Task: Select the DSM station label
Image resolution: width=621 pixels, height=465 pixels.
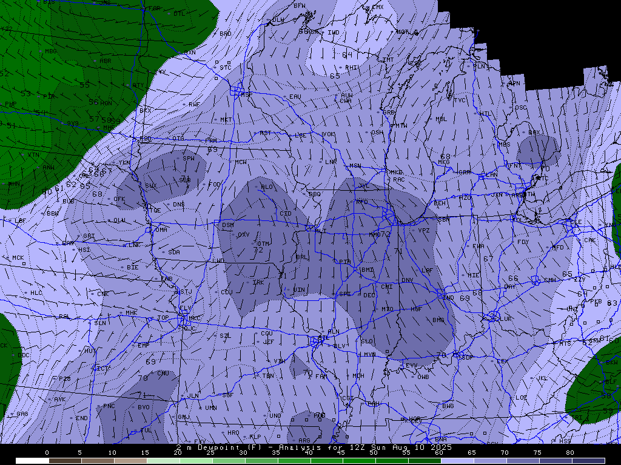Action: pos(228,225)
